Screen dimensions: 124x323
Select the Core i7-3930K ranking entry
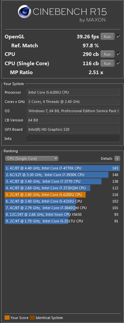pos(62,175)
